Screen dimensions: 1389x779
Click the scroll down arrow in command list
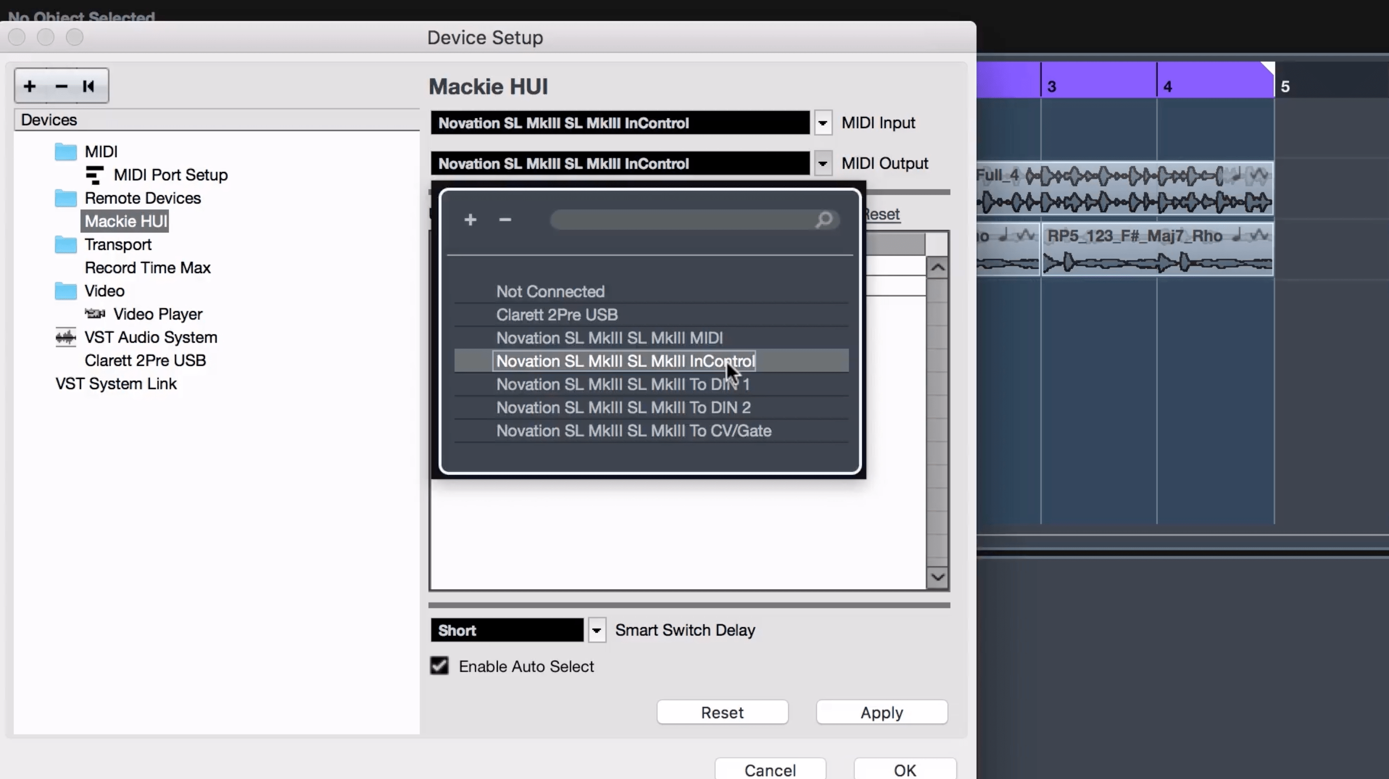(x=937, y=577)
